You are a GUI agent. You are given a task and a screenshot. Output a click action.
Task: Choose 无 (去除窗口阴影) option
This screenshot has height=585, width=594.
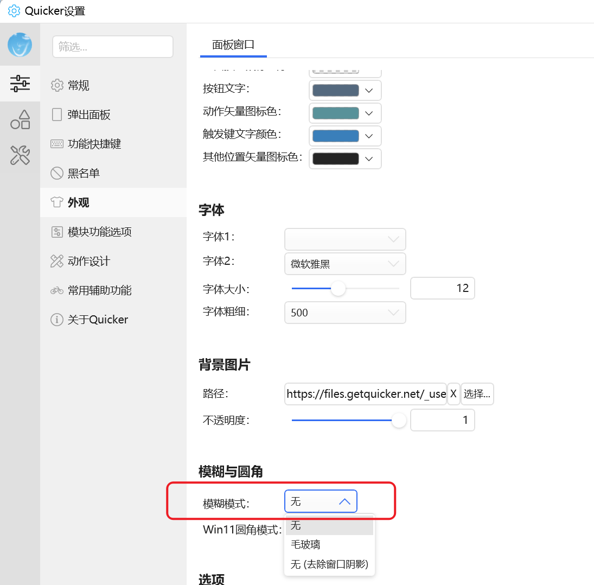(x=330, y=564)
